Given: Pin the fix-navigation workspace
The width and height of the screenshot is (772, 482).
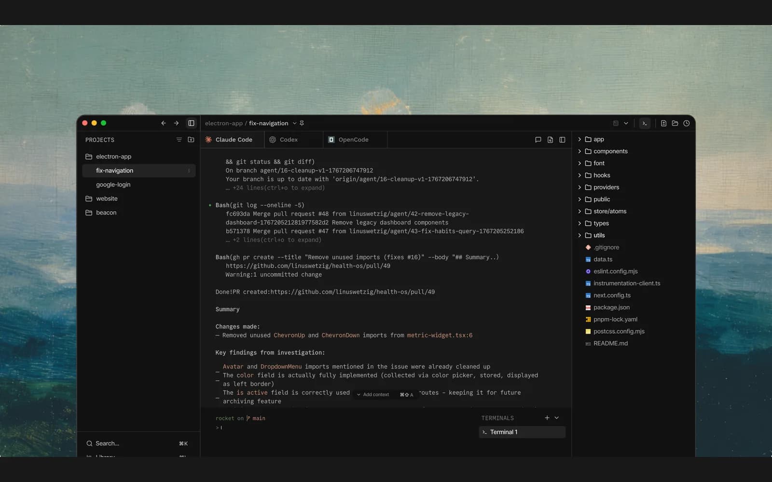Looking at the screenshot, I should pos(302,123).
